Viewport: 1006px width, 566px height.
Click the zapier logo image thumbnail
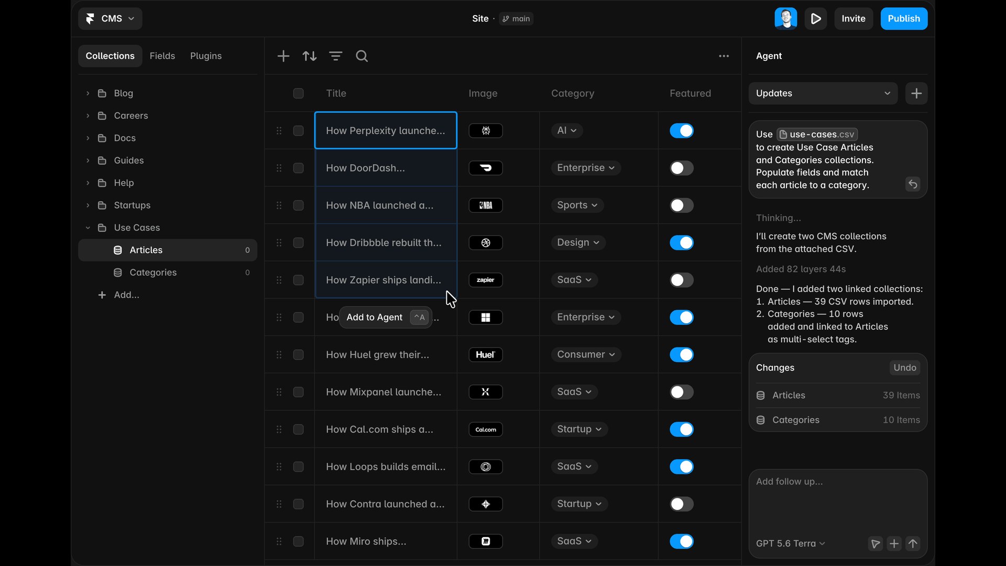point(486,280)
